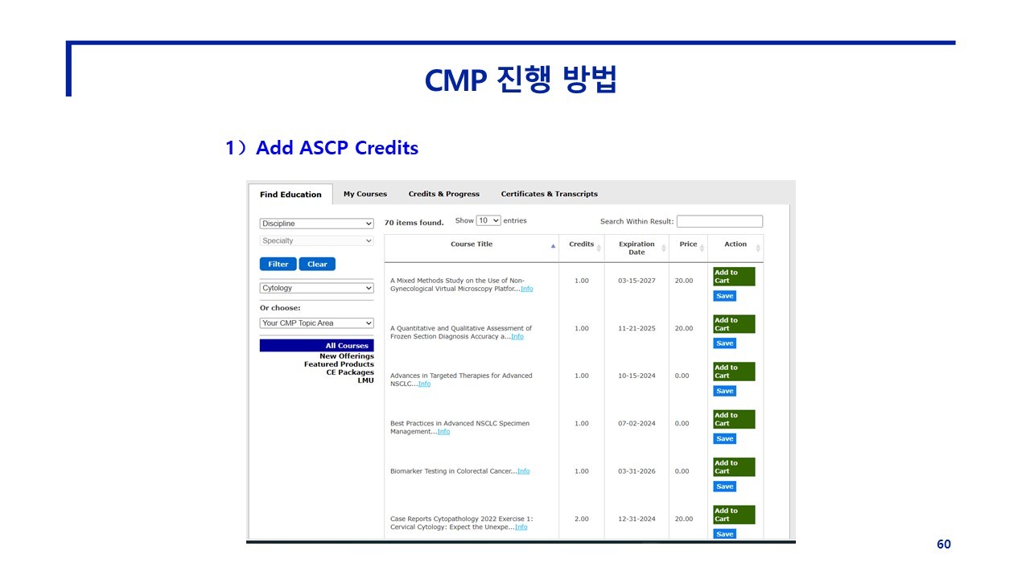
Task: Click expiration date 03-15-2027 cell
Action: point(637,281)
